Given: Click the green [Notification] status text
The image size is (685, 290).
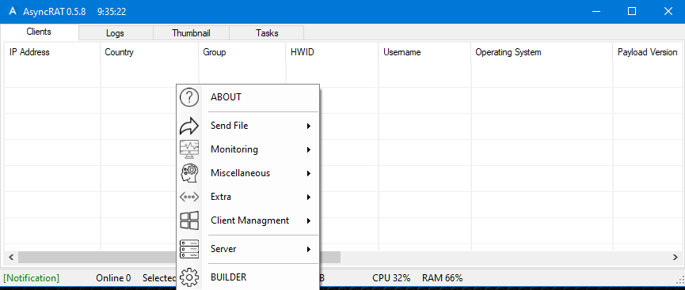Looking at the screenshot, I should pos(31,278).
